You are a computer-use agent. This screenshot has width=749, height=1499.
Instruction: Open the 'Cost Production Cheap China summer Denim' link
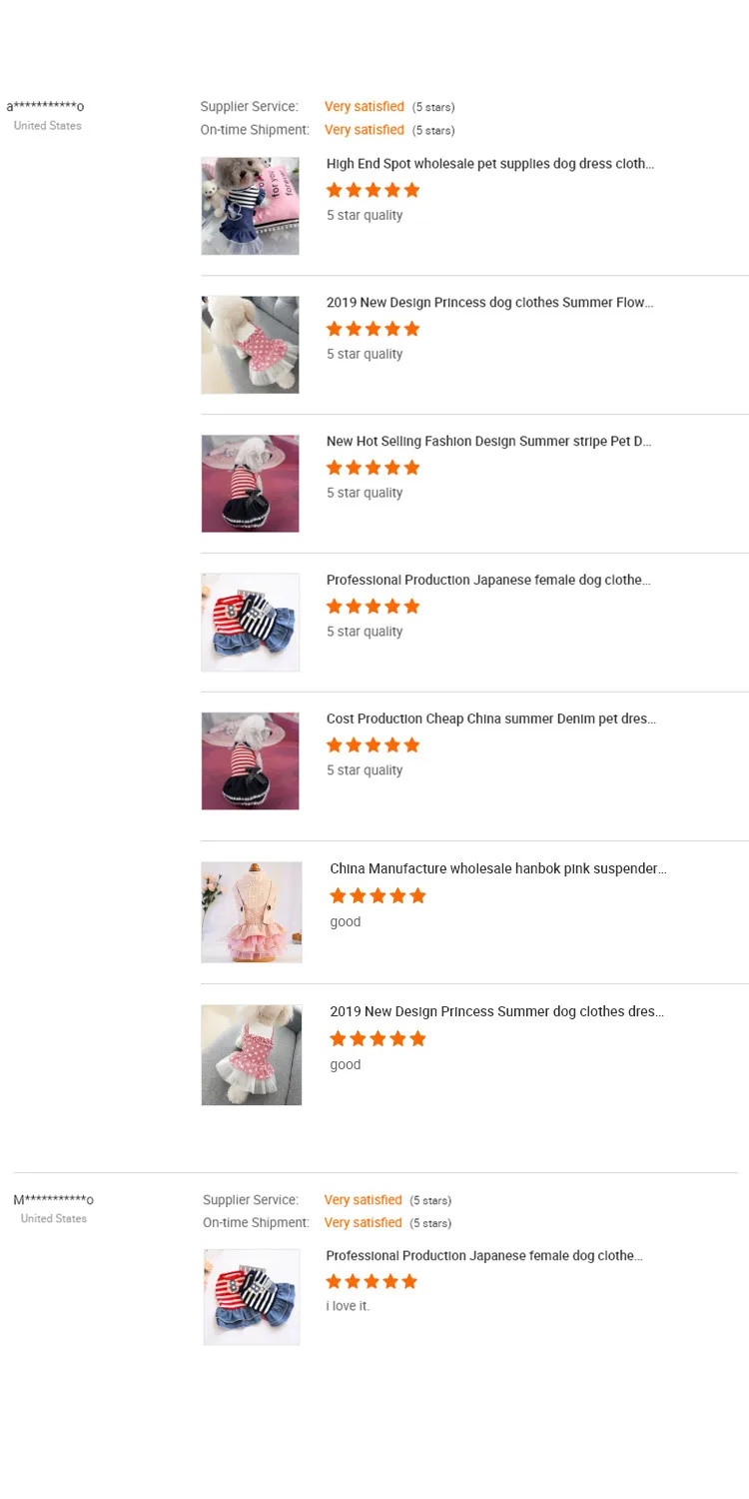[491, 720]
